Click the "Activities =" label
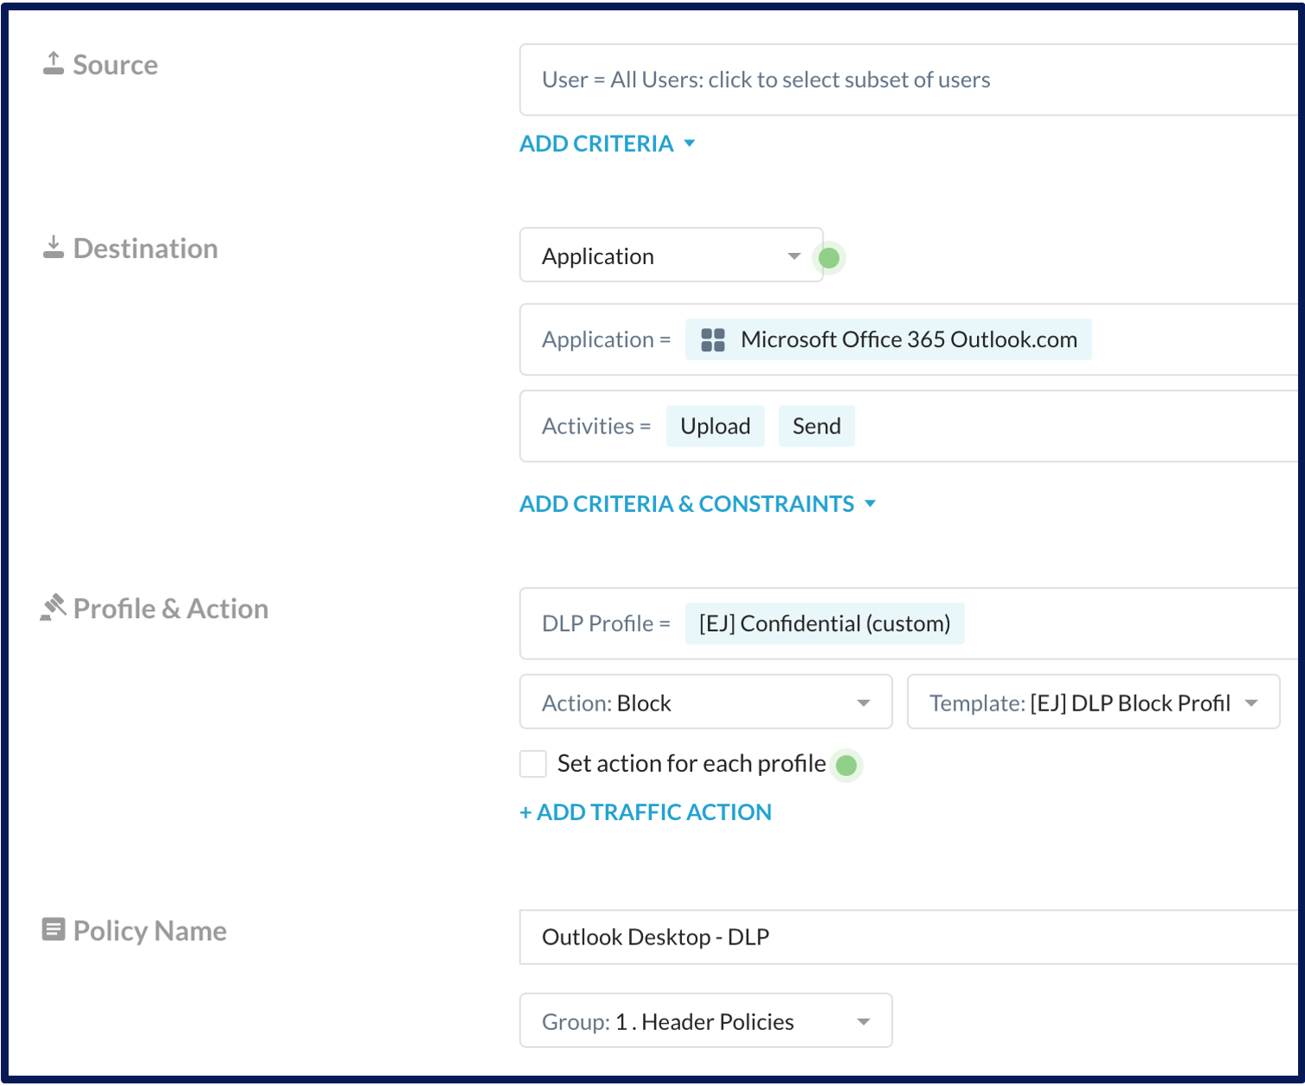Screen dimensions: 1305x1086 596,426
